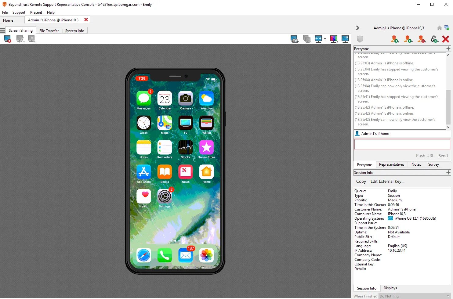Viewport: 453px width, 299px height.
Task: Click the Calendar app on the iPhone screen
Action: pyautogui.click(x=165, y=99)
